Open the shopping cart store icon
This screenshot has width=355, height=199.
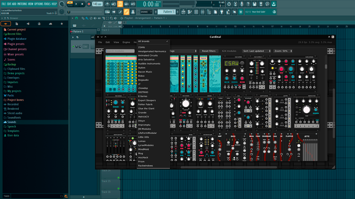coord(241,12)
